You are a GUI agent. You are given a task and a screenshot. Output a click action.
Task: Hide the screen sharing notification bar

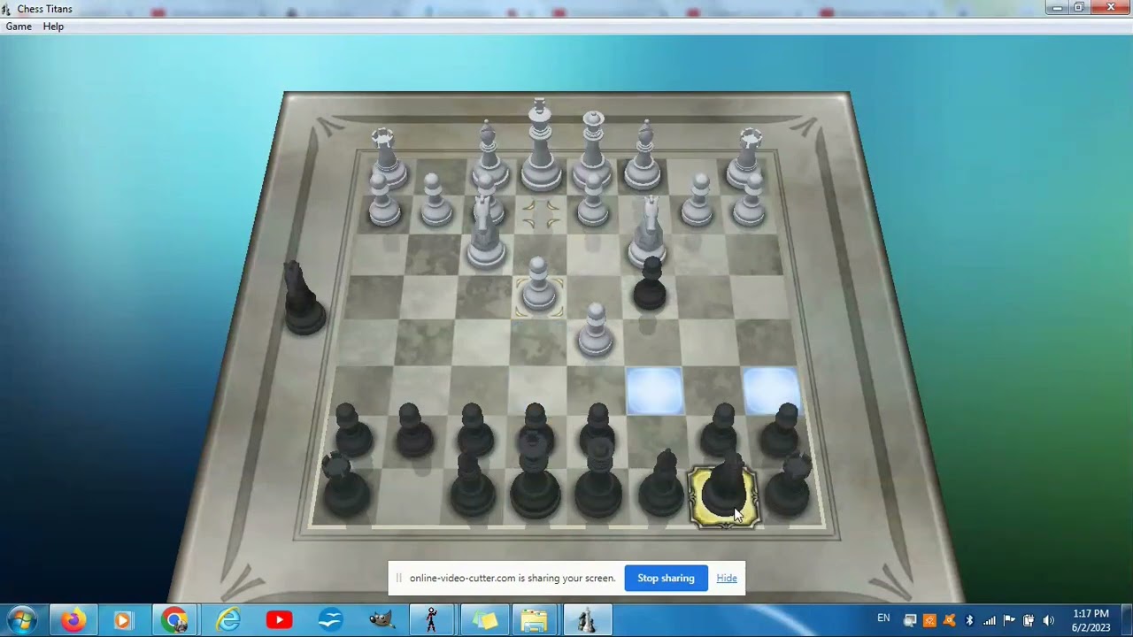727,578
